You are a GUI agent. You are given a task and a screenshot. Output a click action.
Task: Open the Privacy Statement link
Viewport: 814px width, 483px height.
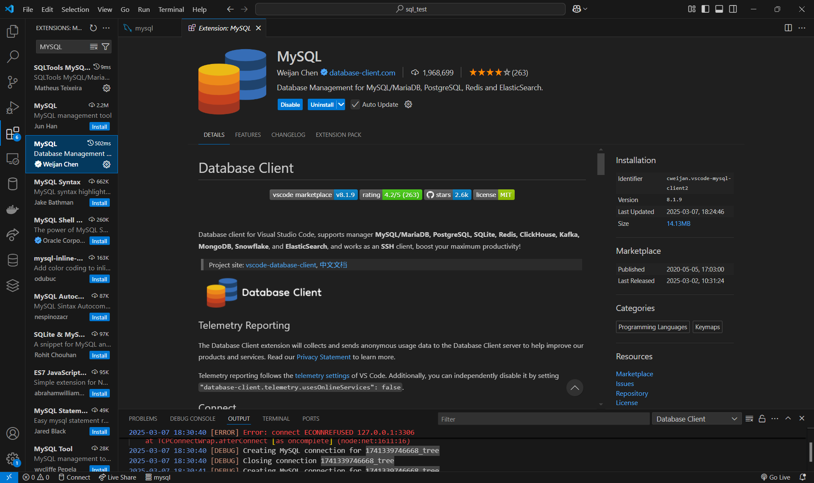(323, 357)
